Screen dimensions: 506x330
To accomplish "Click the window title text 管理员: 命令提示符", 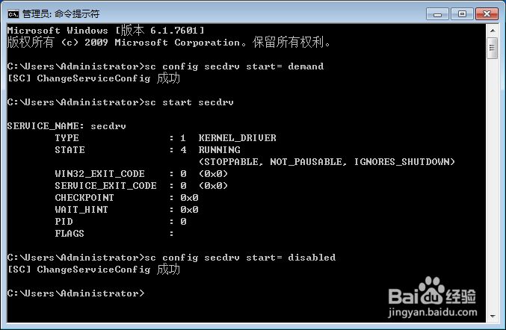I will click(61, 14).
